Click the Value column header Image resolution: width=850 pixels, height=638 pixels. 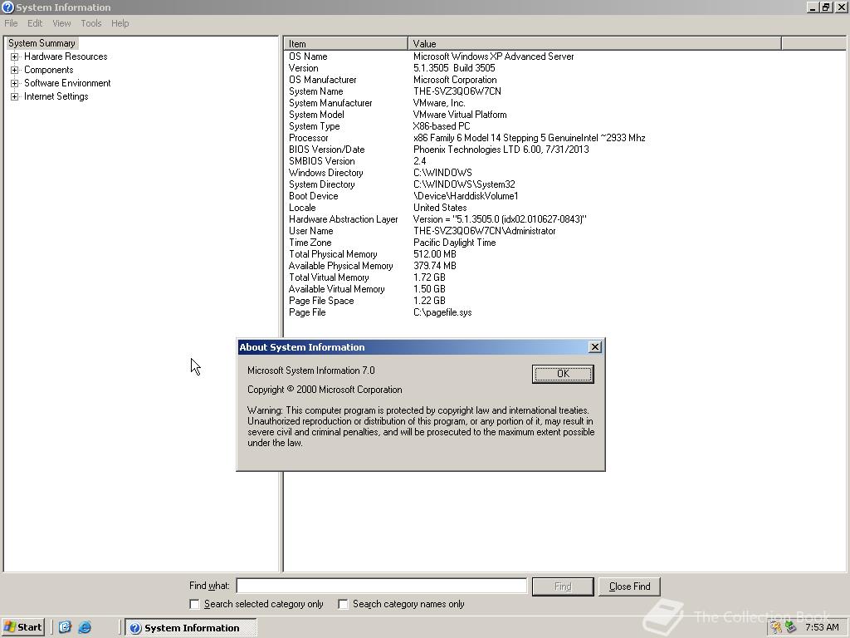(x=594, y=44)
